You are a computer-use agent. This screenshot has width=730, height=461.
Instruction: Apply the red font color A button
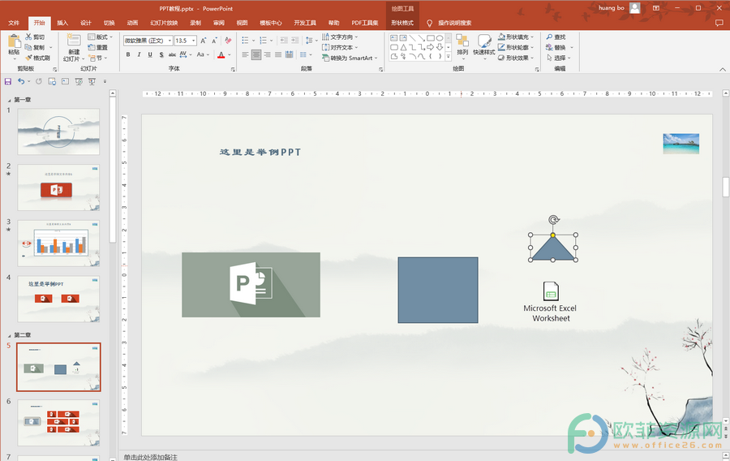pos(221,55)
